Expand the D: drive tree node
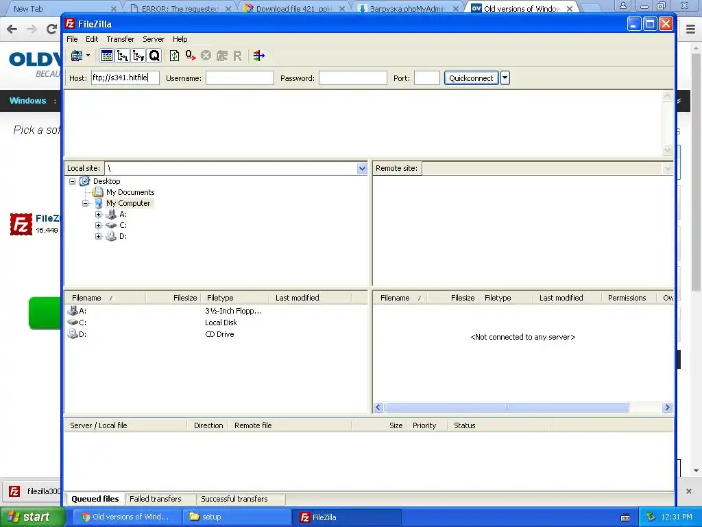This screenshot has height=527, width=702. coord(99,236)
